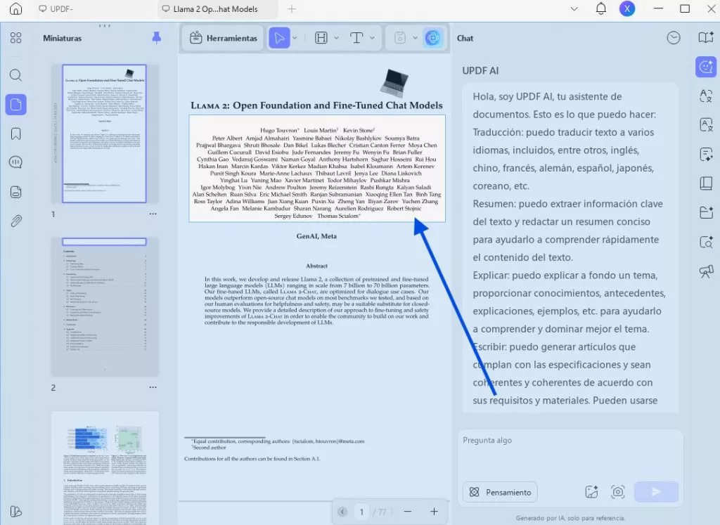The width and height of the screenshot is (720, 525).
Task: Click the megaphone announcements icon
Action: 706,271
